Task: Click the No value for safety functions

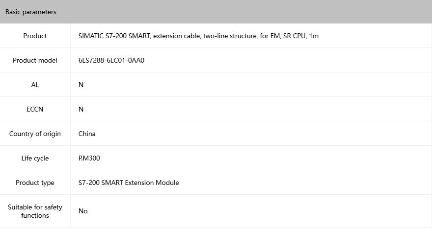Action: click(x=83, y=211)
